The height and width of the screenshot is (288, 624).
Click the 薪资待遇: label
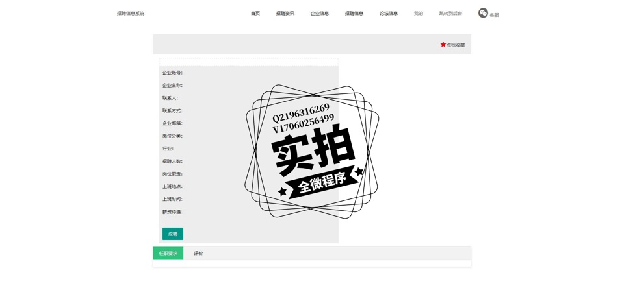point(172,212)
